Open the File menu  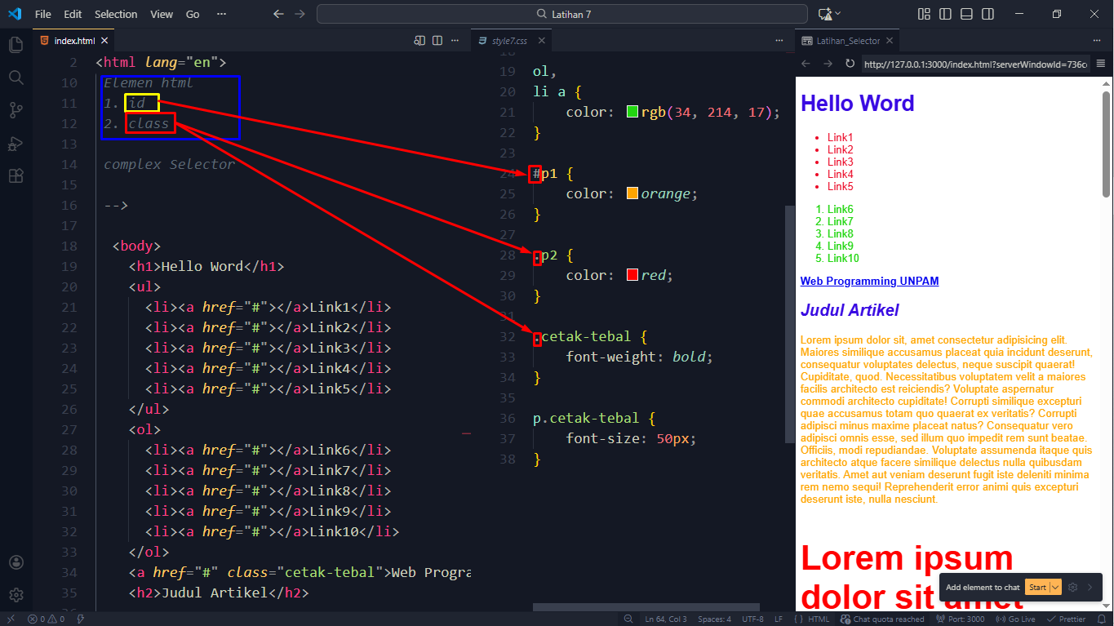click(x=42, y=14)
